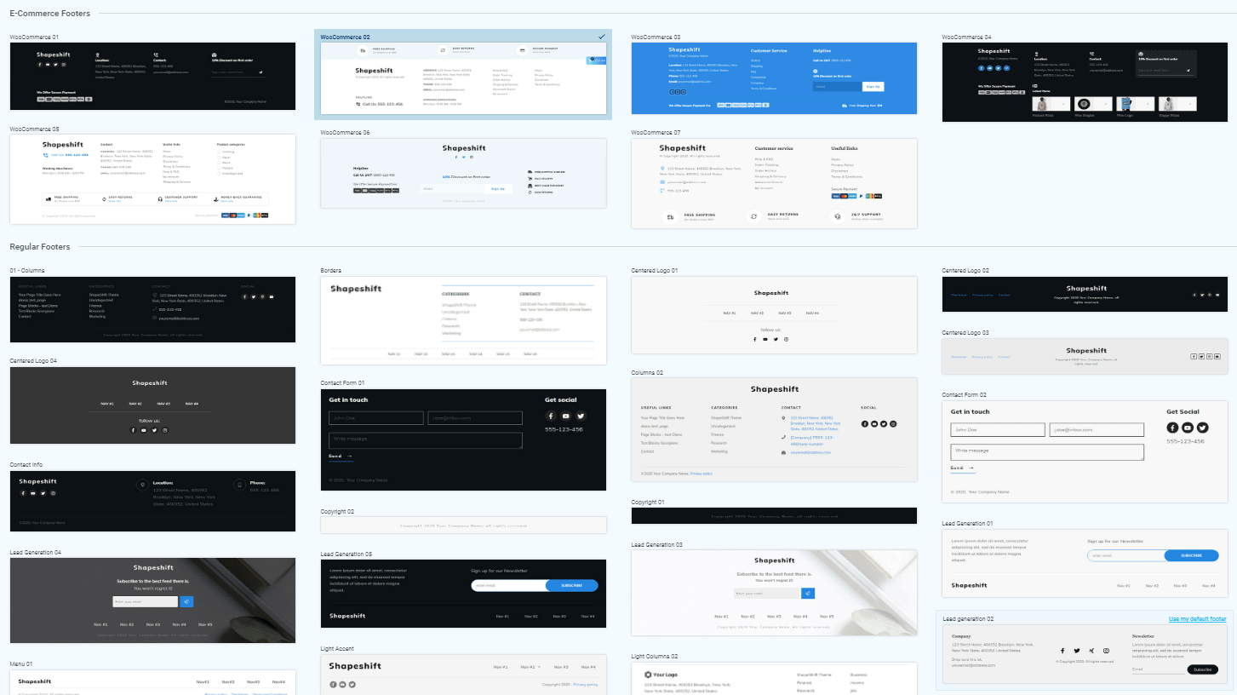Select the Copyright 02 footer bar preview

tap(463, 525)
